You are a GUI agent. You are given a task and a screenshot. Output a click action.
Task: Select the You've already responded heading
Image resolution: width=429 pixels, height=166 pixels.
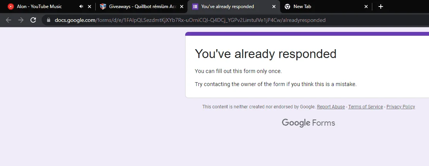[x=265, y=54]
